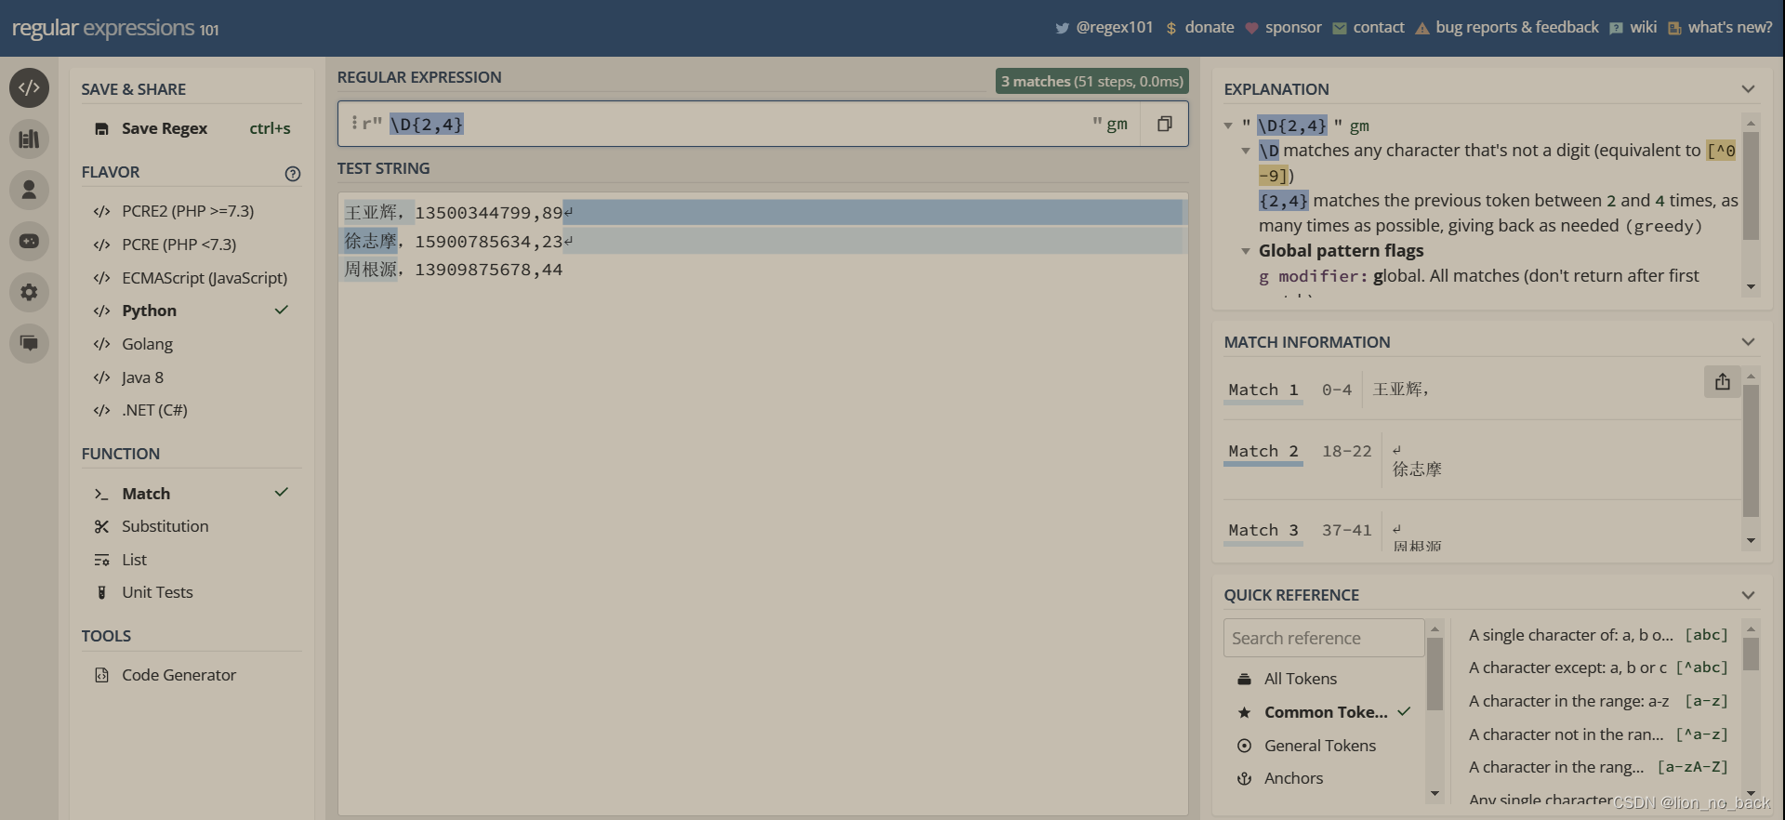Viewport: 1785px width, 820px height.
Task: Open settings gear in sidebar
Action: [x=29, y=293]
